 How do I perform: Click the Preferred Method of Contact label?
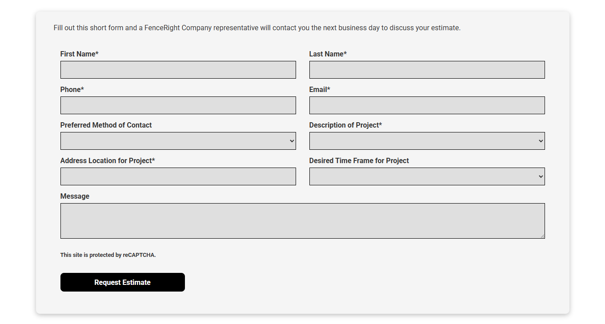[x=106, y=125]
